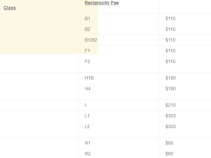The width and height of the screenshot is (211, 158).
Task: Select the L1 visa class cell
Action: [x=87, y=116]
